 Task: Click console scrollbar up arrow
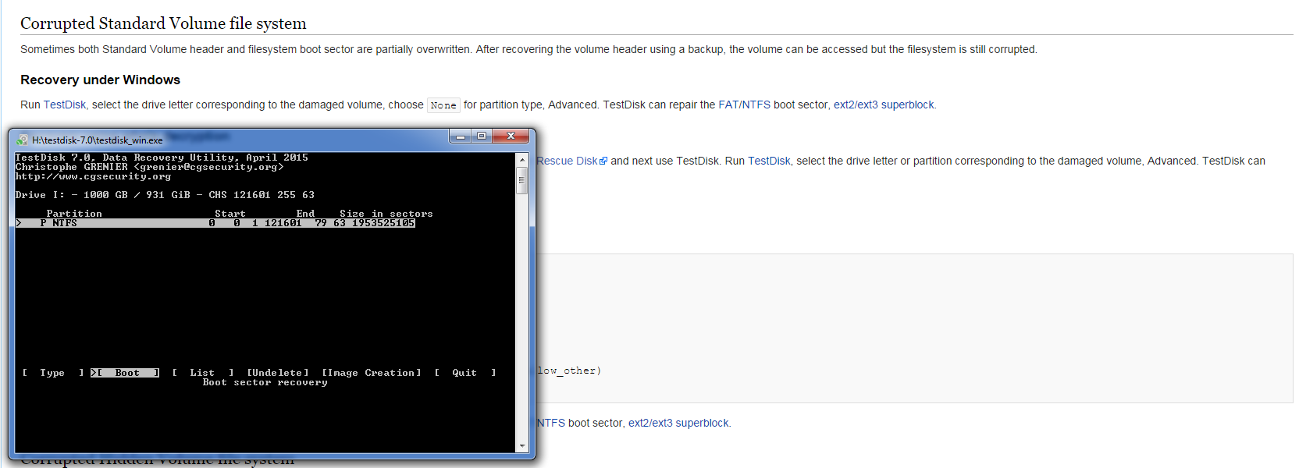522,159
